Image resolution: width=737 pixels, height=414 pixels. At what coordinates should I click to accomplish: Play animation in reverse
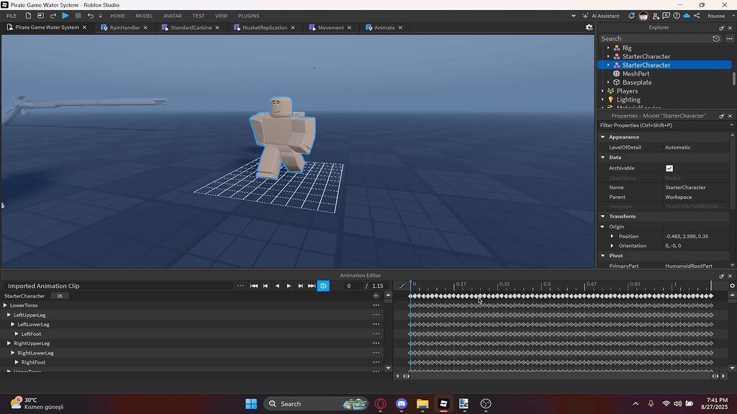pyautogui.click(x=277, y=286)
